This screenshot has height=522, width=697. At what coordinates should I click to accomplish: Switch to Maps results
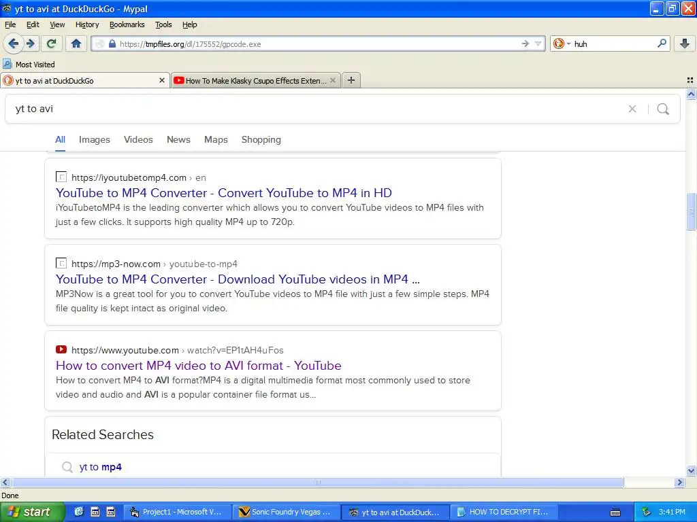(x=216, y=139)
